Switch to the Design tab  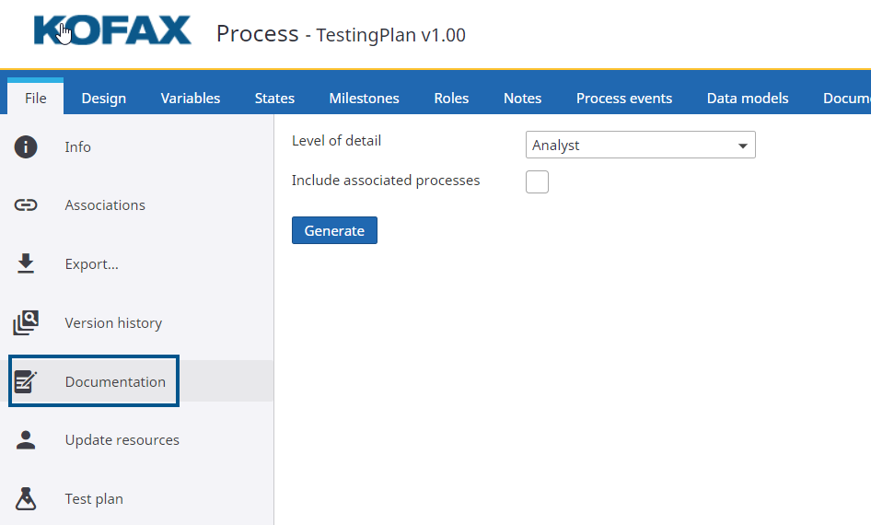pyautogui.click(x=103, y=98)
